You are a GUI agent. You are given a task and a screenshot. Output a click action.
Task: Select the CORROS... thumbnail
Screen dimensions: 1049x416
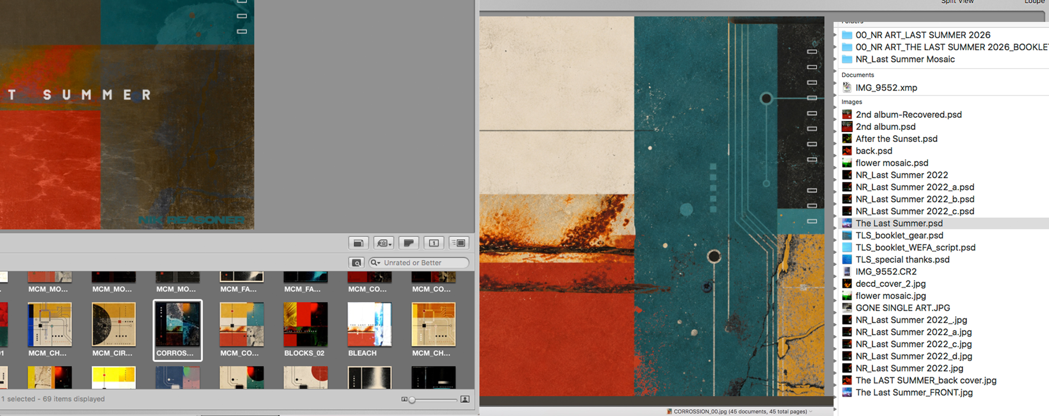coord(177,330)
